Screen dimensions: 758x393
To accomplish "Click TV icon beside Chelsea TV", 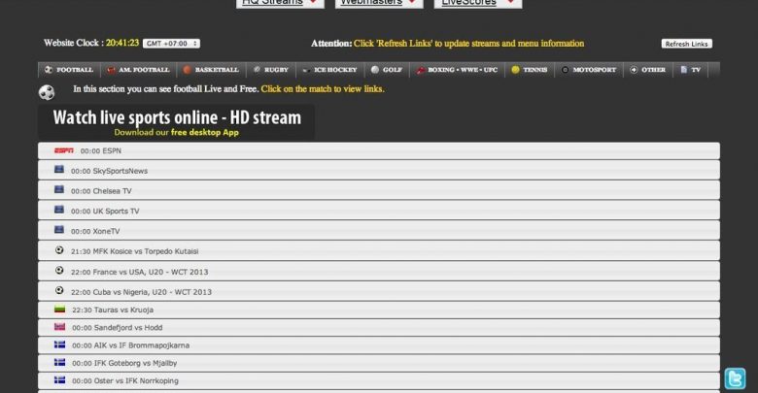I will click(x=59, y=190).
